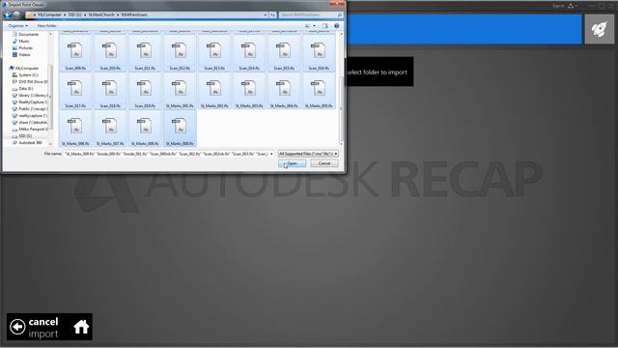Image resolution: width=618 pixels, height=348 pixels.
Task: Click SSD (S:) in the address breadcrumb
Action: click(75, 14)
